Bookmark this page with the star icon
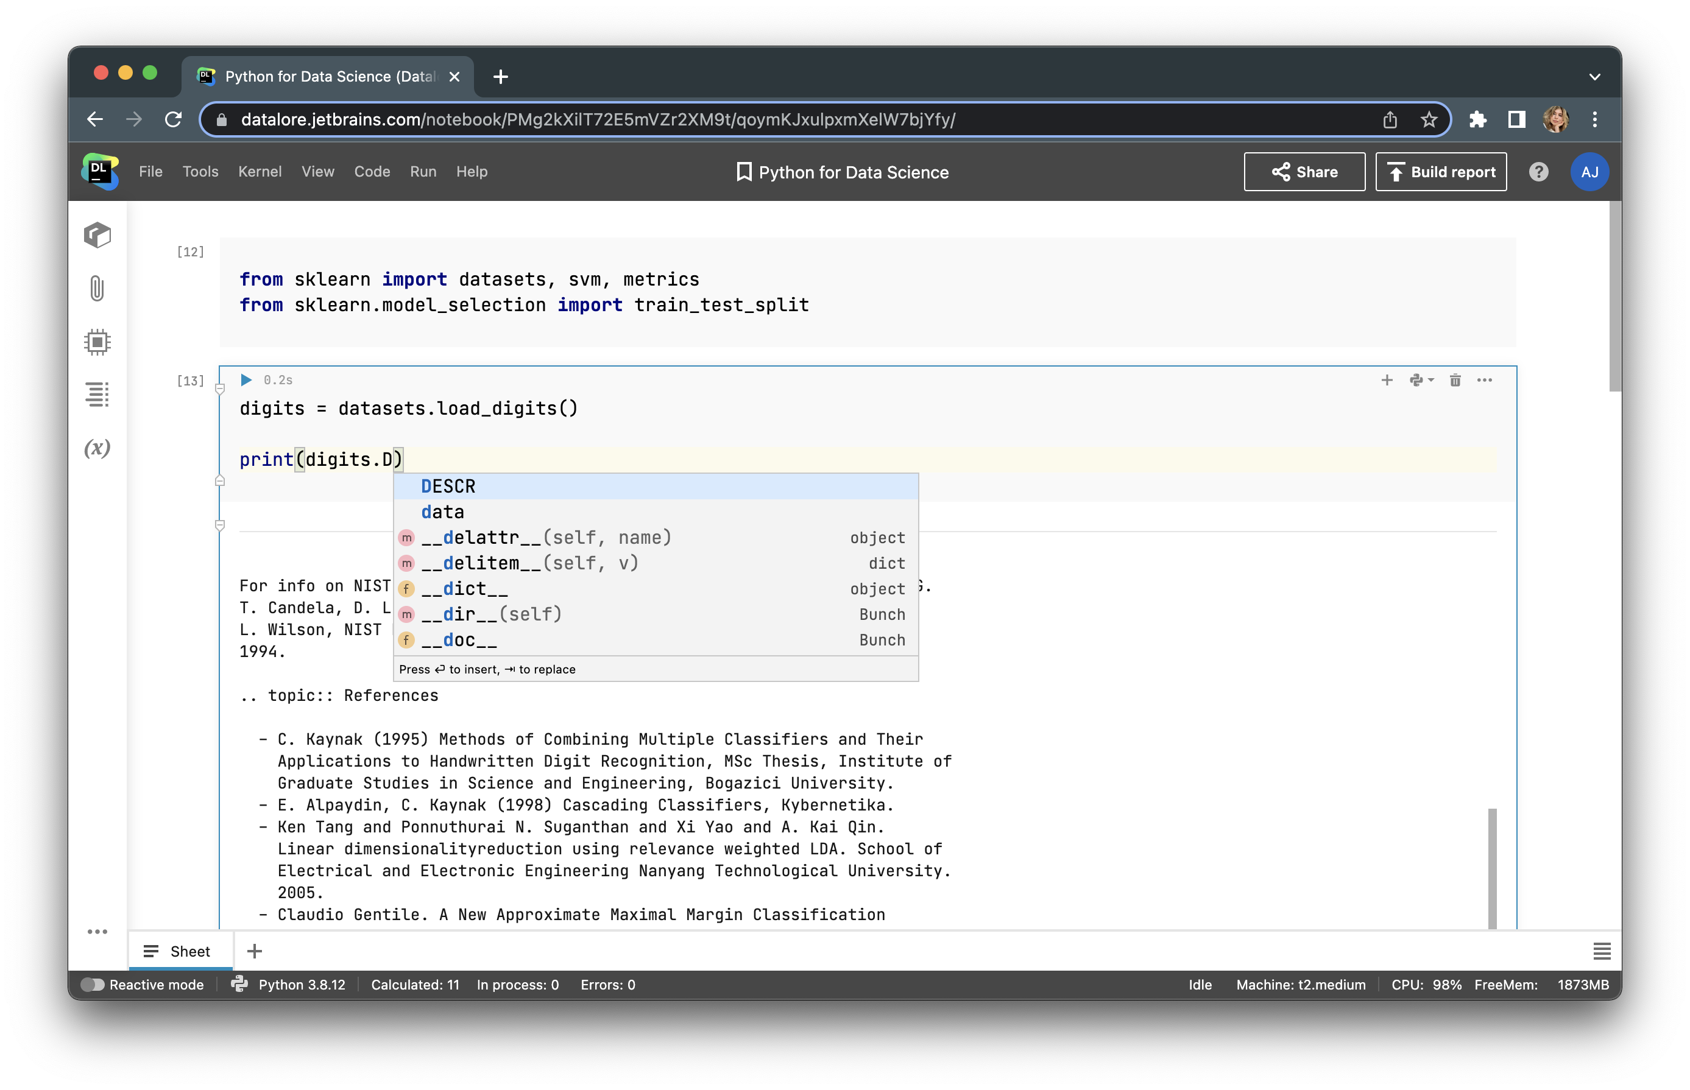Viewport: 1690px width, 1090px height. 1429,119
